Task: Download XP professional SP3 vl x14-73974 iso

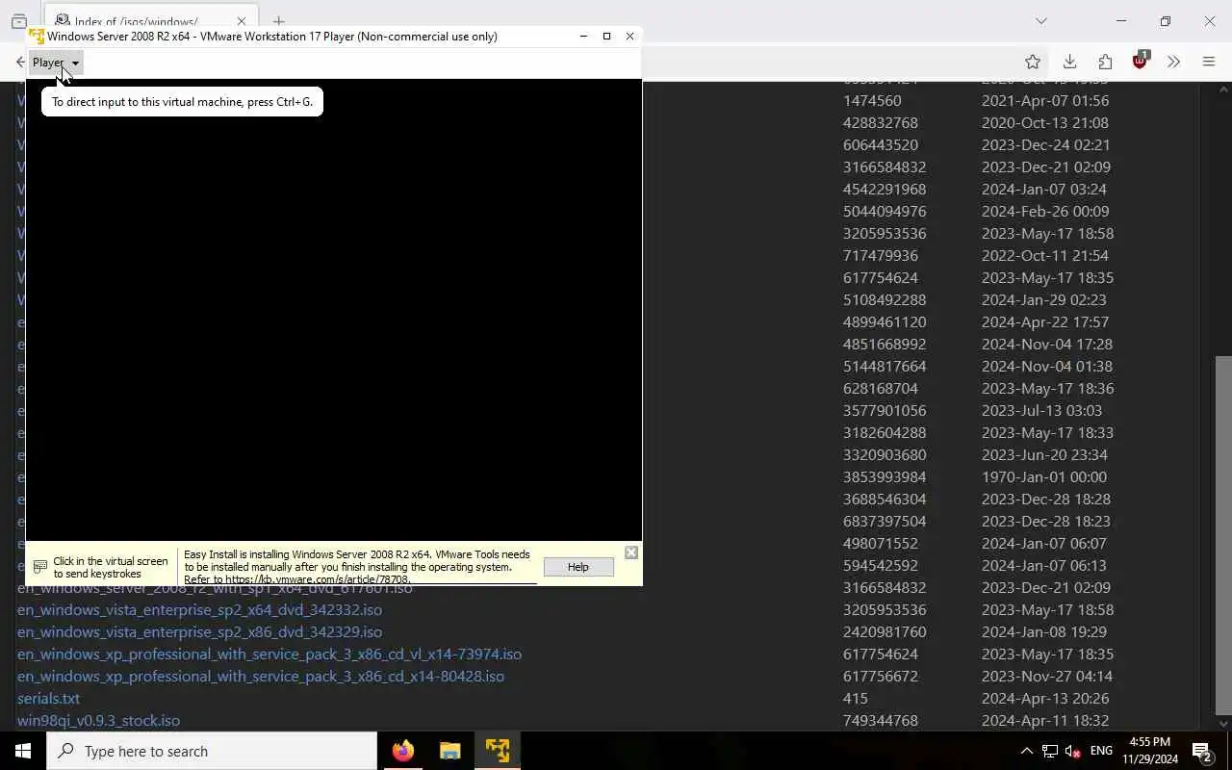Action: 269,654
